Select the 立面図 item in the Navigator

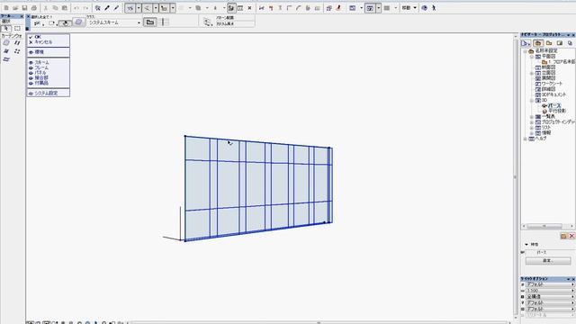pos(548,73)
